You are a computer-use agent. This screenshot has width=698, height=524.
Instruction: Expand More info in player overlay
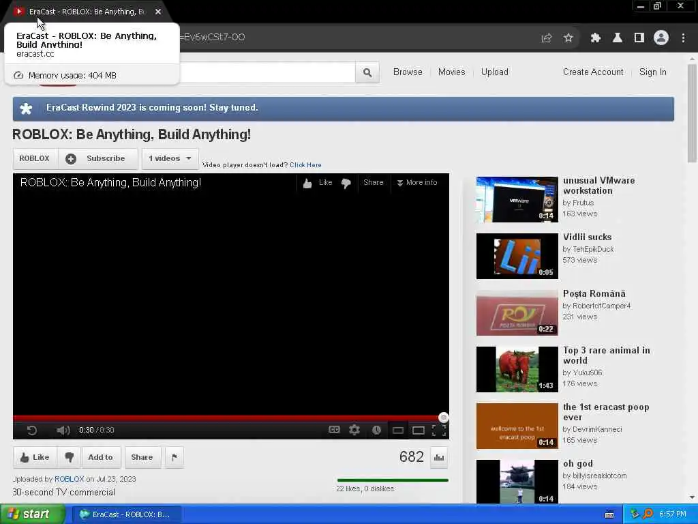(x=417, y=182)
